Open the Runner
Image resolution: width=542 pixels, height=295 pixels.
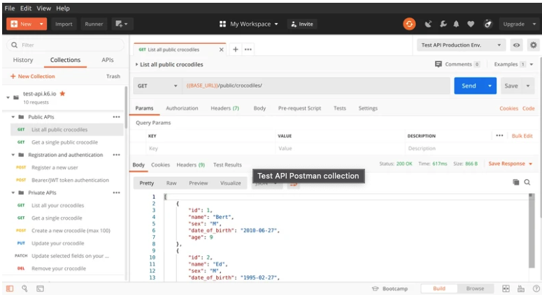(x=94, y=24)
